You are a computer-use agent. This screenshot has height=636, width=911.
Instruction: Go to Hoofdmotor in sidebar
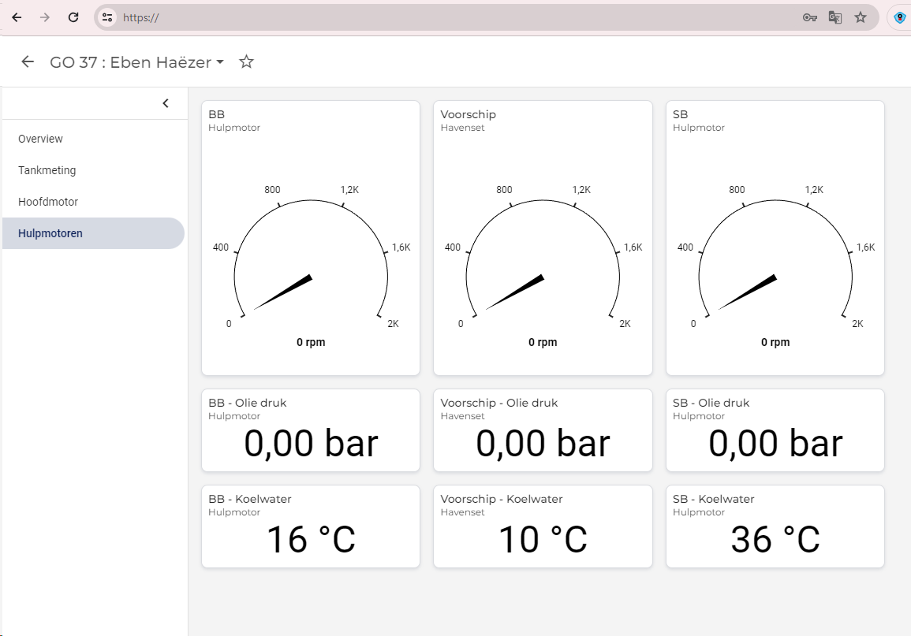point(48,202)
